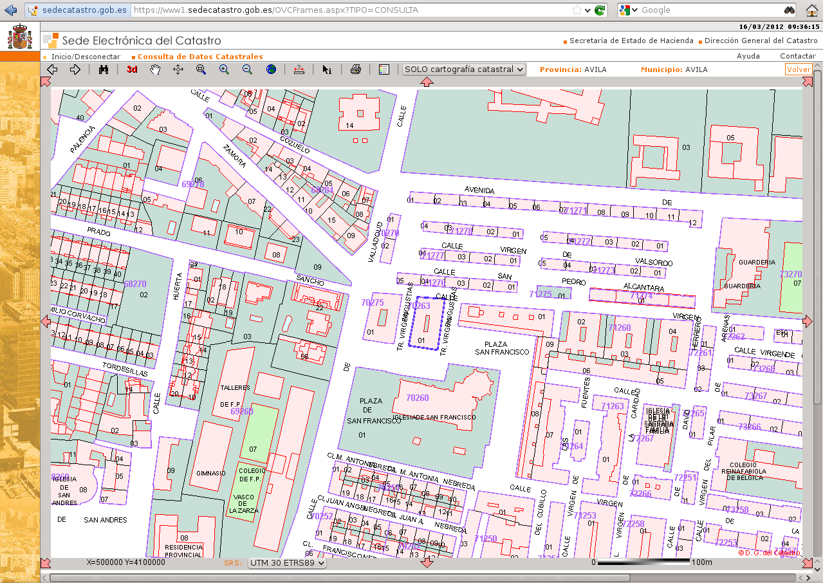Click the Google search input field

(x=708, y=10)
